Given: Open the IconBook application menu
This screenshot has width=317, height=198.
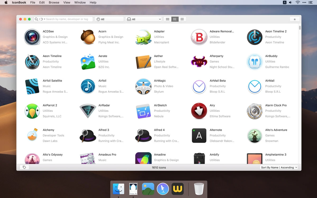Looking at the screenshot, I should [x=19, y=2].
